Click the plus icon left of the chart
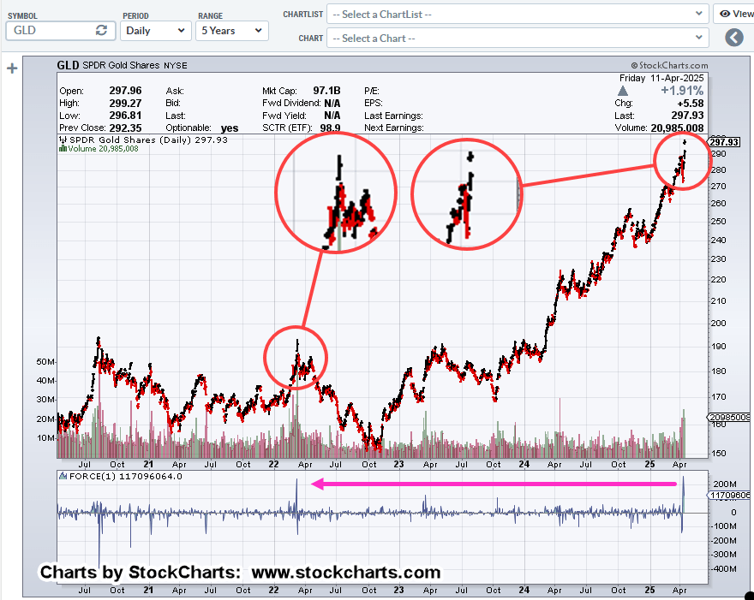This screenshot has width=754, height=600. (x=12, y=68)
